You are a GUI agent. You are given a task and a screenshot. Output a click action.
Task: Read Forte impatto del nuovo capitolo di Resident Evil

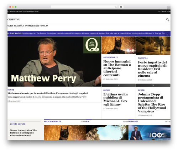coord(152,69)
